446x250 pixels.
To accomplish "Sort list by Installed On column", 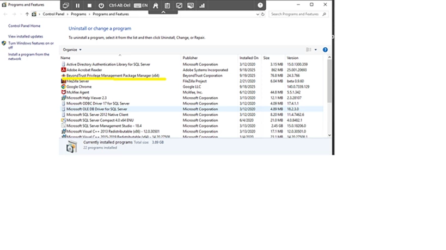I will pos(249,58).
